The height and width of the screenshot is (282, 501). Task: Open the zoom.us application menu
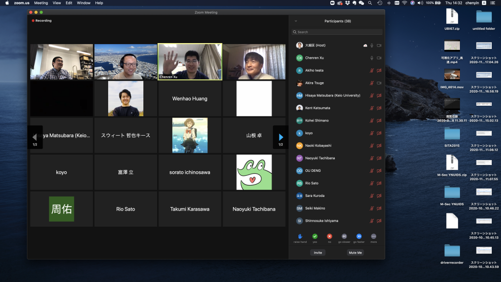pos(22,3)
